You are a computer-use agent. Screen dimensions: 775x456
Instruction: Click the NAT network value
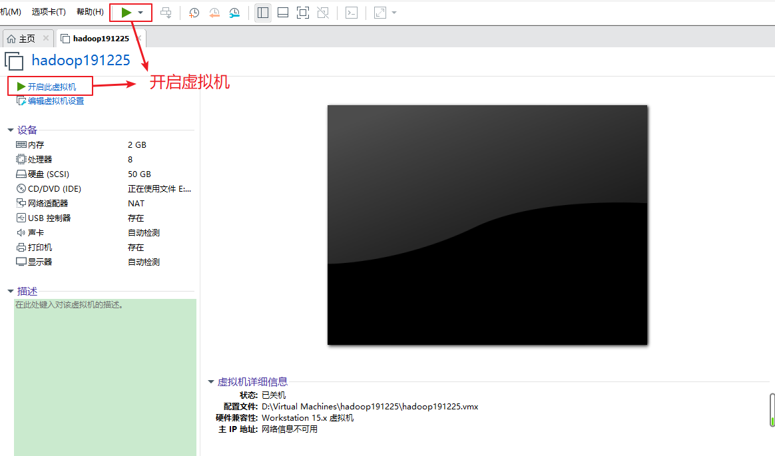(136, 204)
